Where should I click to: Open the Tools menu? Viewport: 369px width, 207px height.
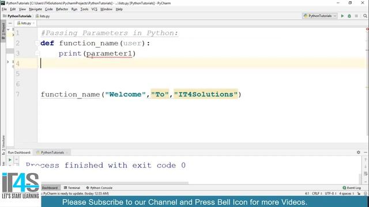(84, 9)
